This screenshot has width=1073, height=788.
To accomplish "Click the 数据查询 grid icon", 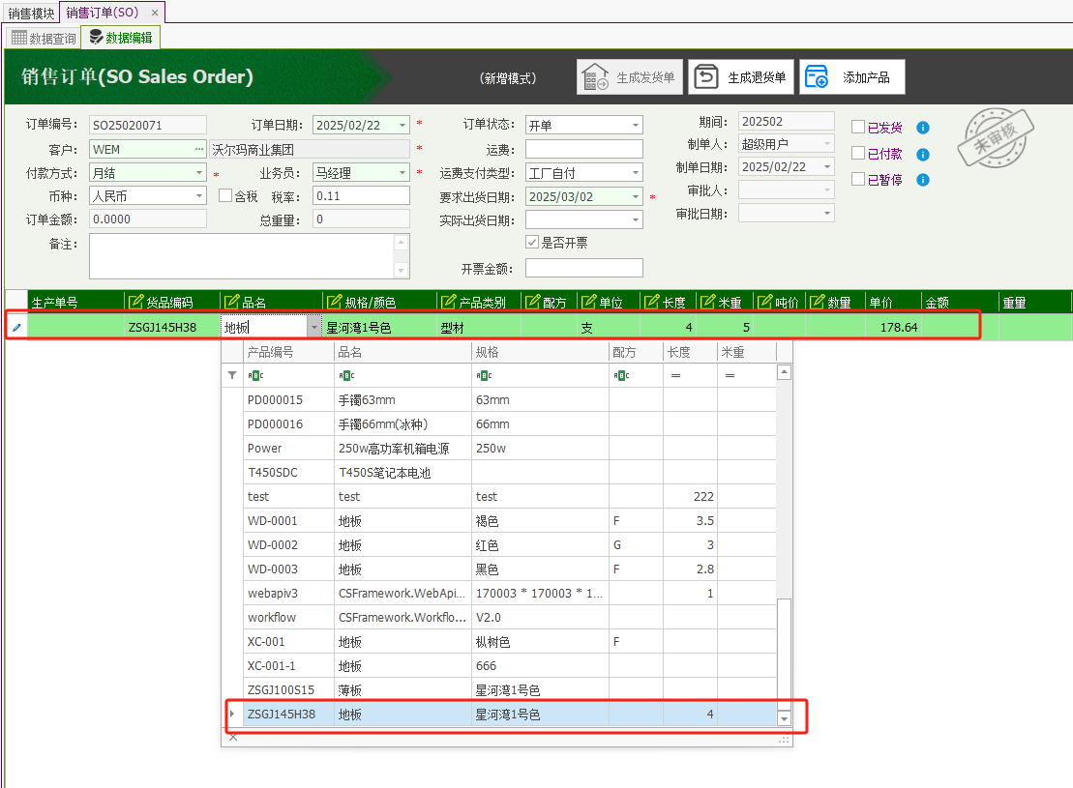I will [19, 38].
